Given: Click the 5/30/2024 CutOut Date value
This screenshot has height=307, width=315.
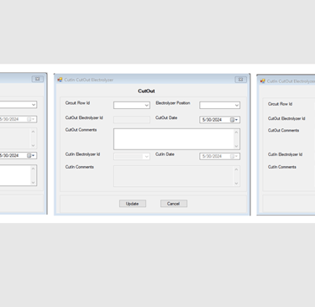Looking at the screenshot, I should pyautogui.click(x=212, y=120).
